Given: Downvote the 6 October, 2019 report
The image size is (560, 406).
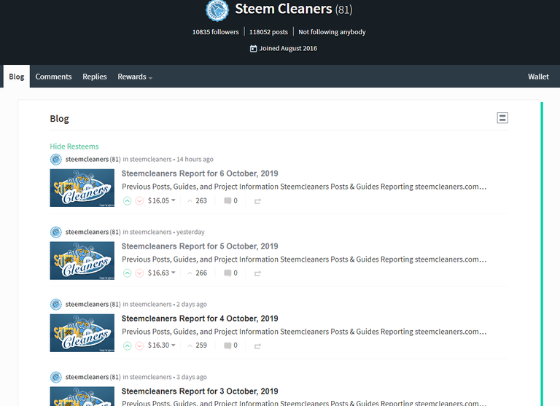Looking at the screenshot, I should point(139,200).
